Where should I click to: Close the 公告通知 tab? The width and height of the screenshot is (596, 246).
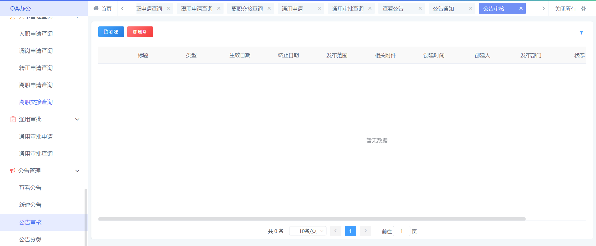pyautogui.click(x=470, y=8)
